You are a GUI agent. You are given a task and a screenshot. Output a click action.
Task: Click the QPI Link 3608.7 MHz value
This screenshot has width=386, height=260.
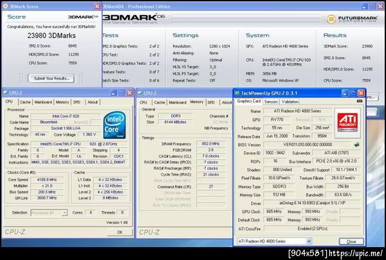[47, 198]
